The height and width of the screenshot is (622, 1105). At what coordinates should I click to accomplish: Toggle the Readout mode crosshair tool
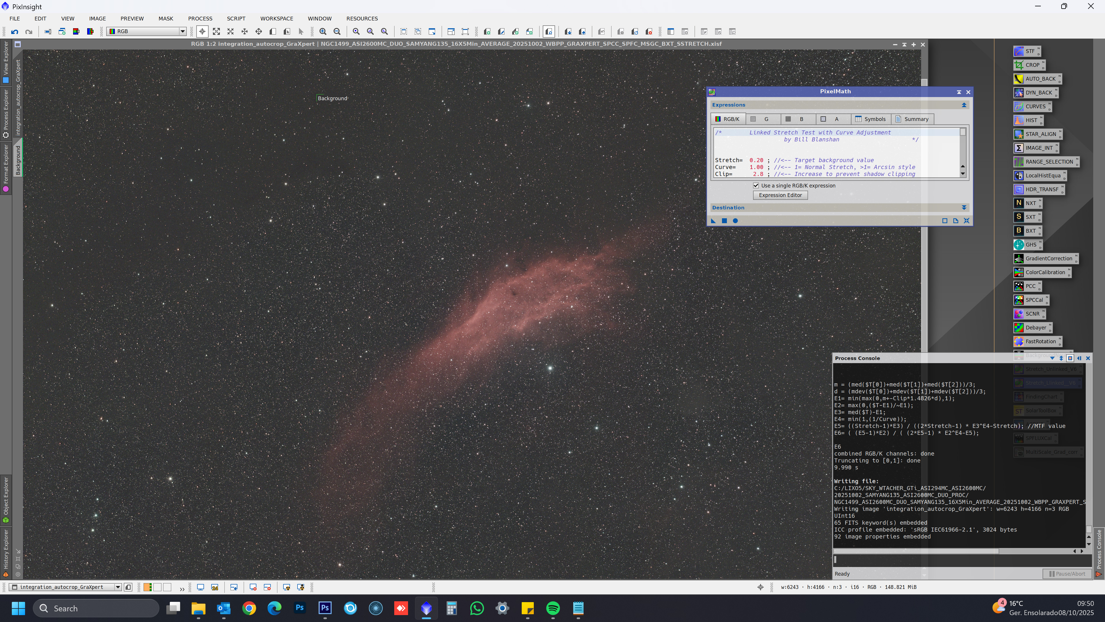coord(202,31)
